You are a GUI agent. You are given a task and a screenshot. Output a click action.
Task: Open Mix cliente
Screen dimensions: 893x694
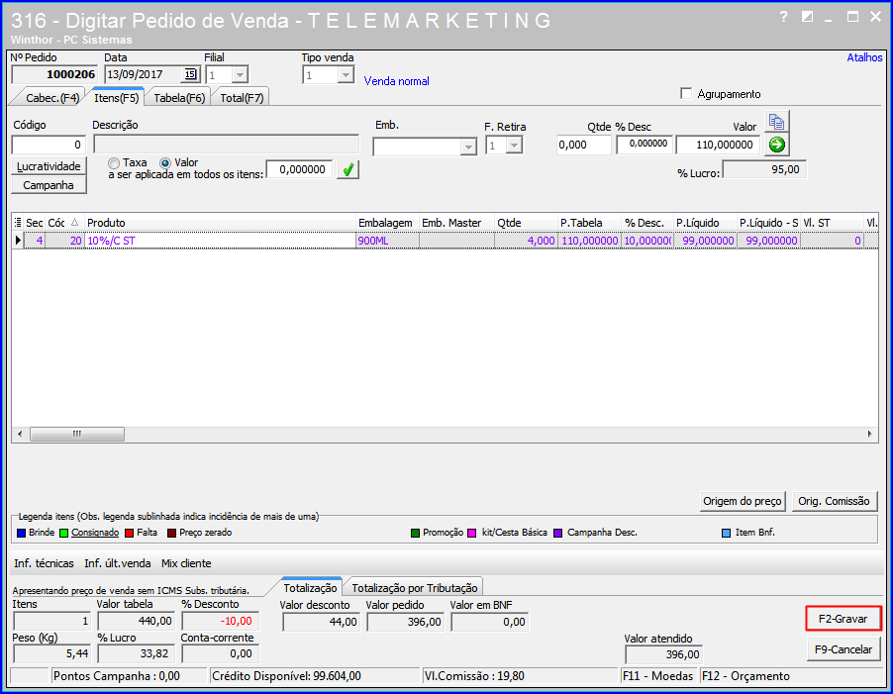point(186,563)
